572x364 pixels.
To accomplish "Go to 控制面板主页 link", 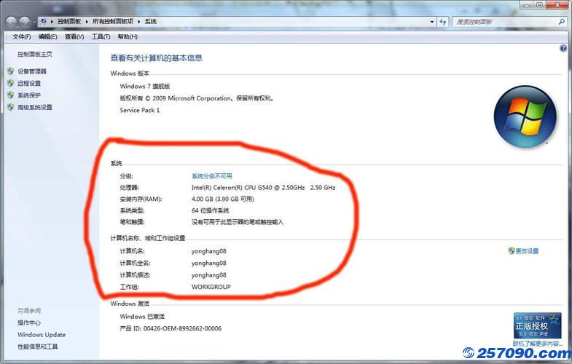I will [35, 54].
